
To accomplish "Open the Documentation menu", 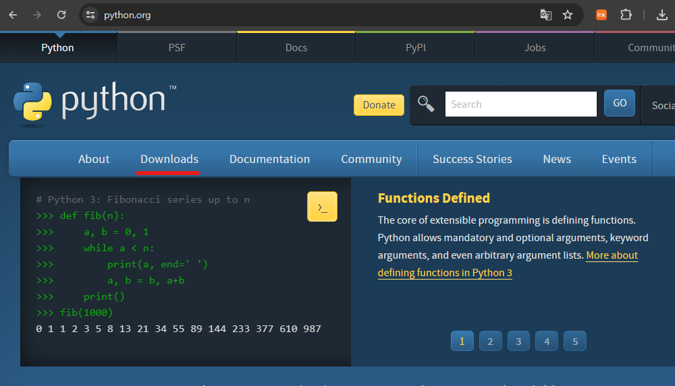I will 269,159.
